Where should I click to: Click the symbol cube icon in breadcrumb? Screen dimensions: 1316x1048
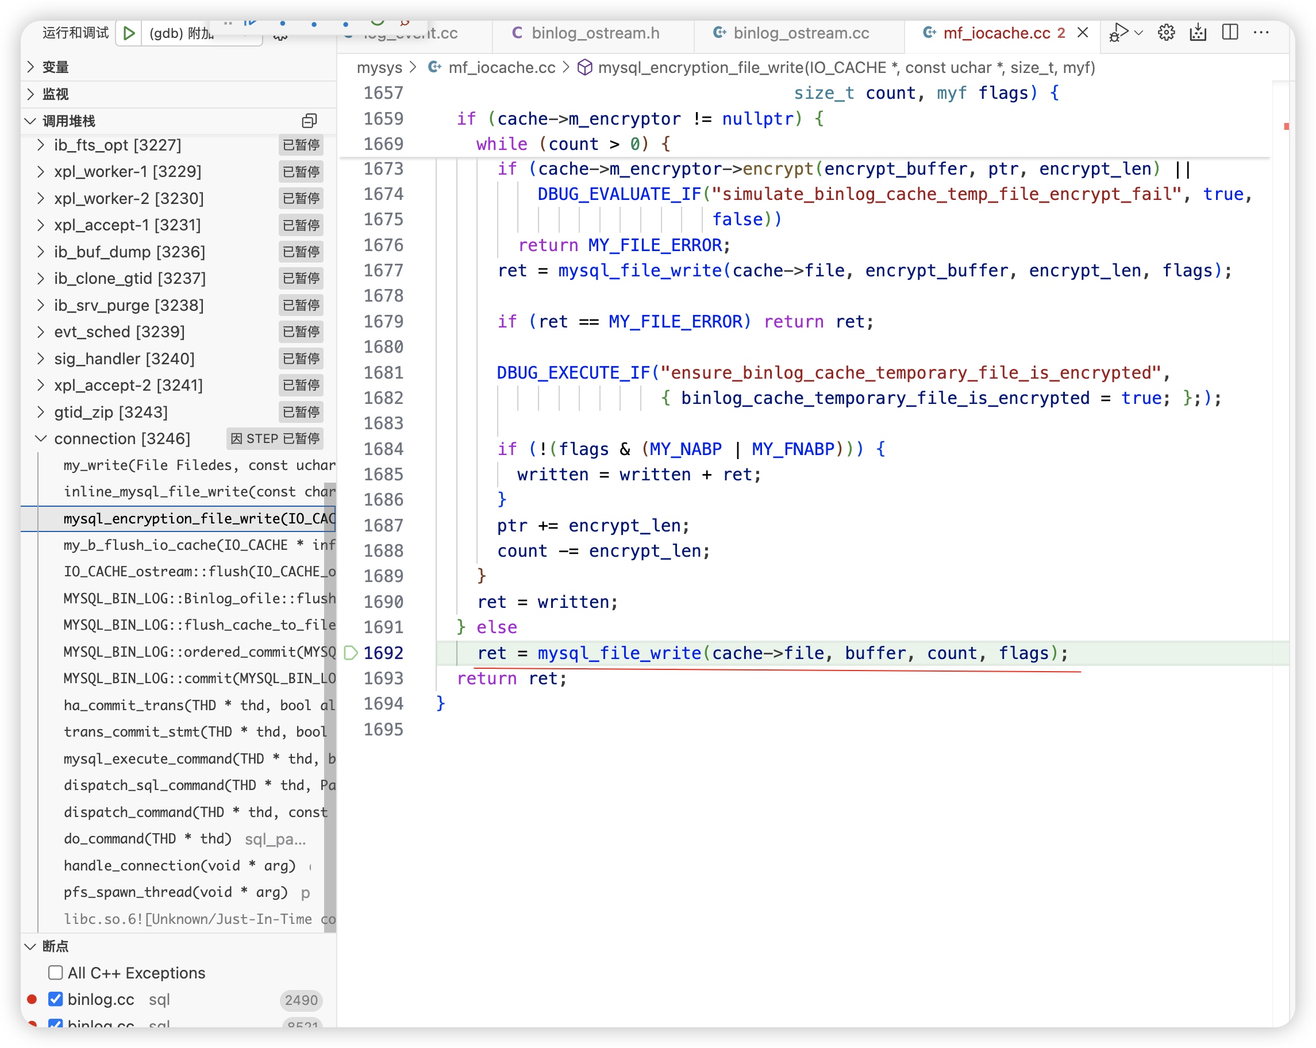584,68
